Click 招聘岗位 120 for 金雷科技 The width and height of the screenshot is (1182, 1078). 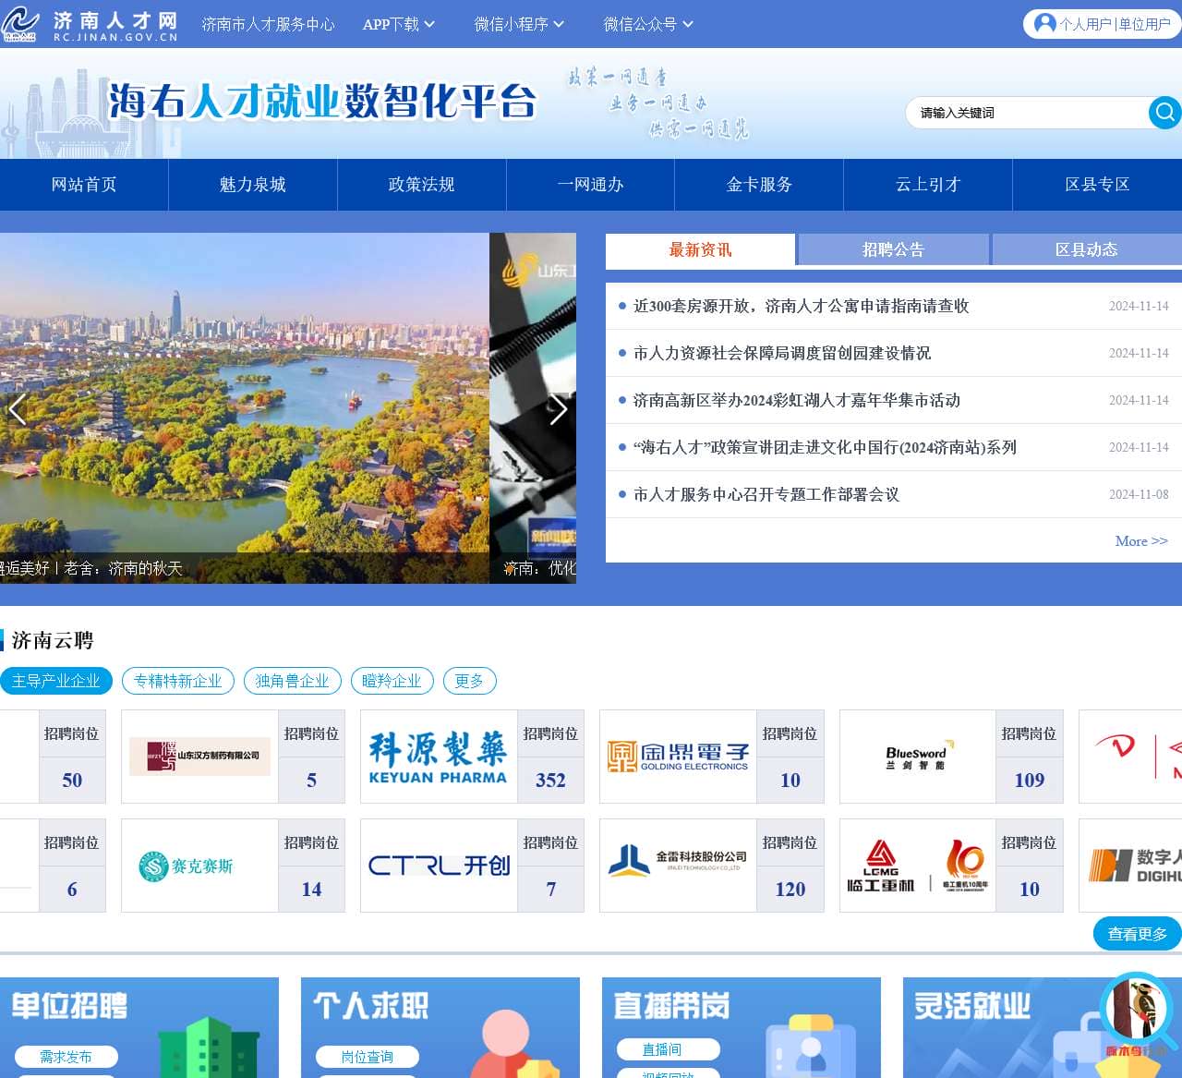point(790,866)
